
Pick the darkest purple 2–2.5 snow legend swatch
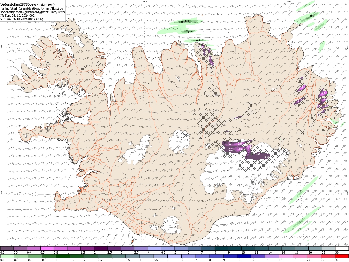coord(100,249)
